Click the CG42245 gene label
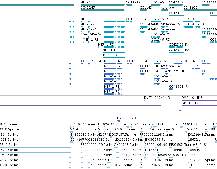 88,8
